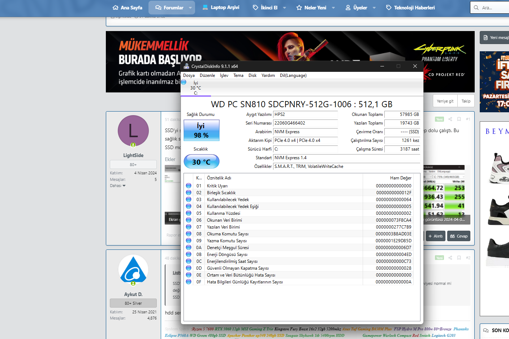Click status orb of Kritik Uyarı row
The image size is (509, 339).
coord(189,186)
